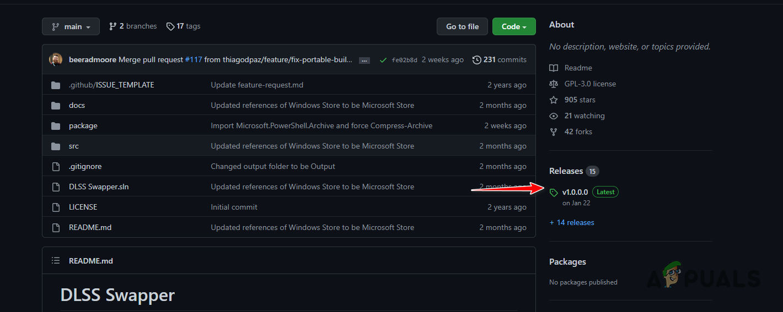Expand the main branch dropdown
Screen dimensions: 783x312
pyautogui.click(x=71, y=26)
